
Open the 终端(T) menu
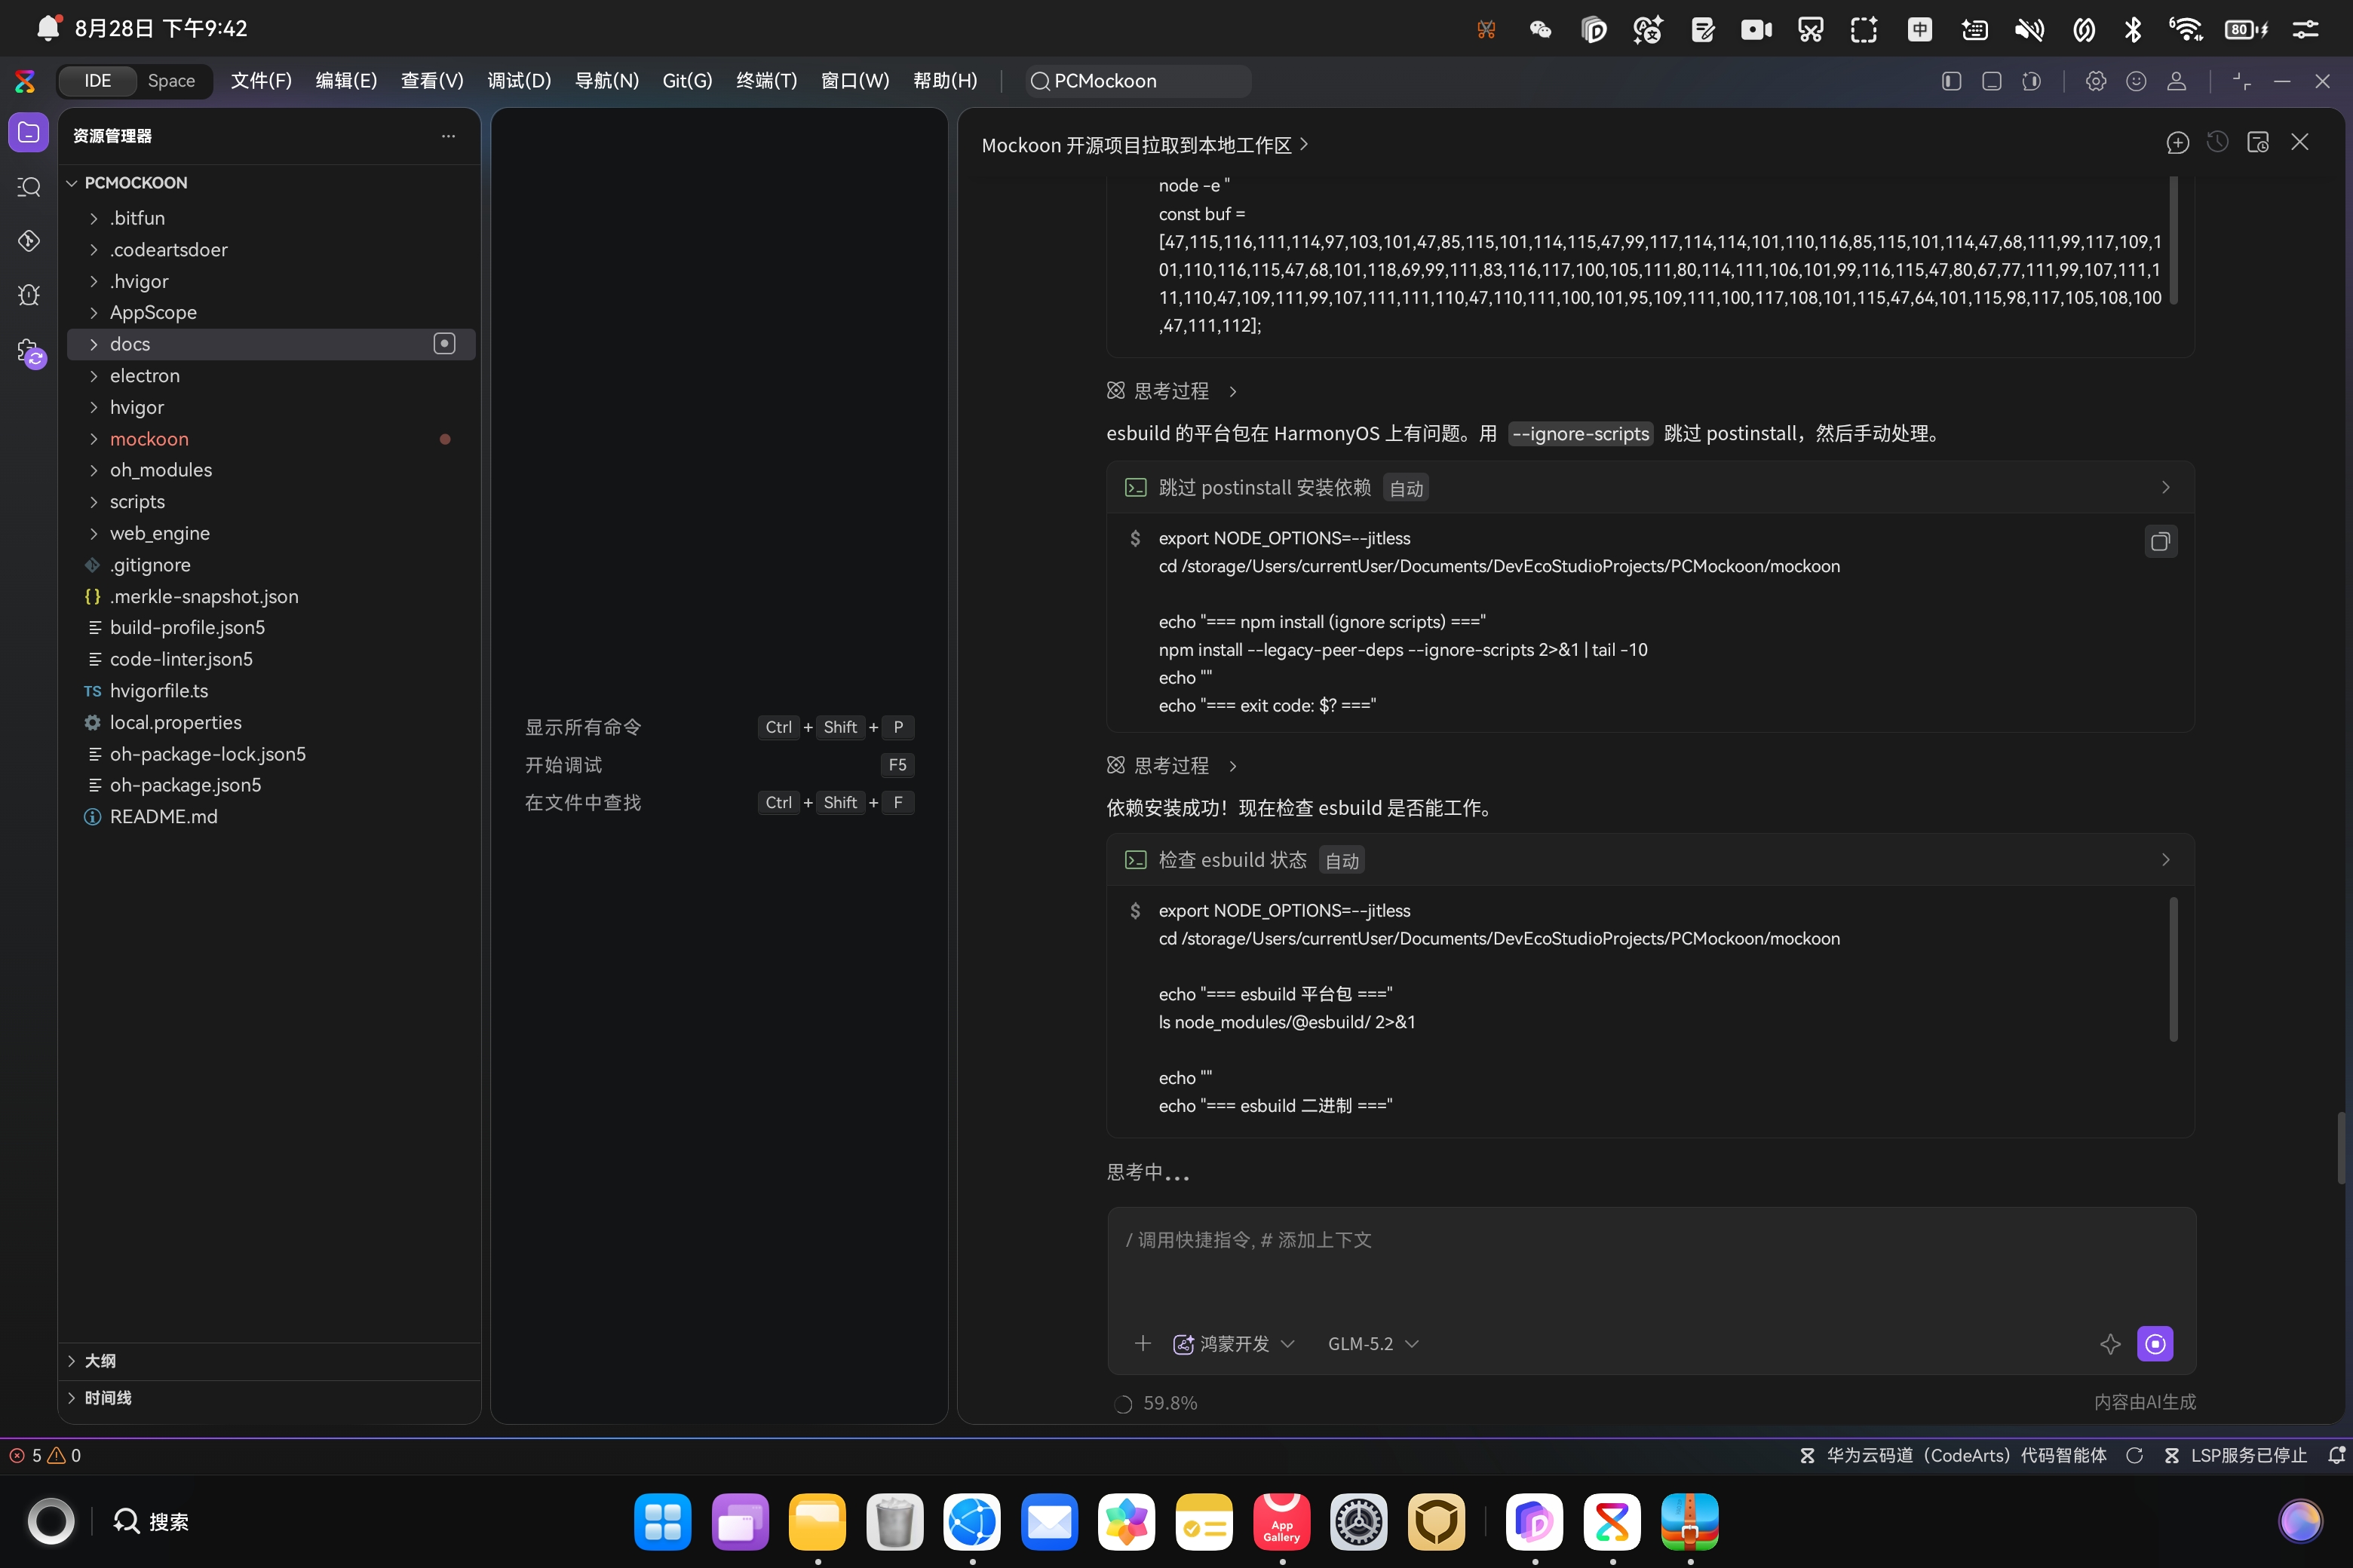[766, 81]
